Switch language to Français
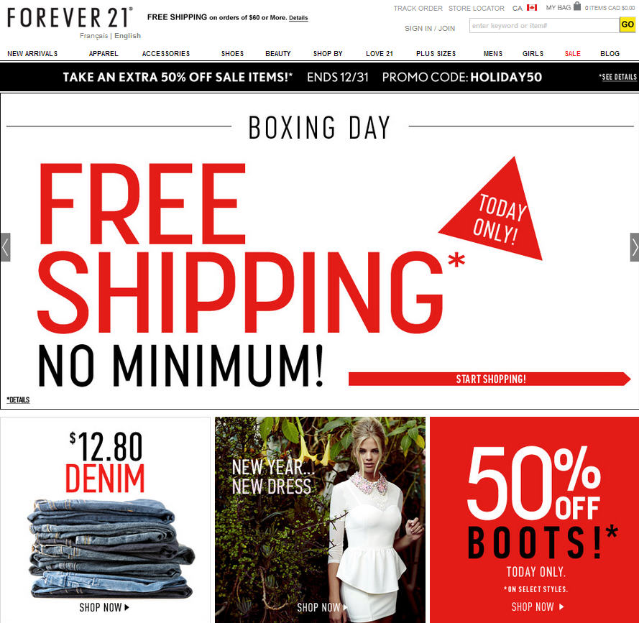Viewport: 639px width, 623px height. click(x=93, y=36)
